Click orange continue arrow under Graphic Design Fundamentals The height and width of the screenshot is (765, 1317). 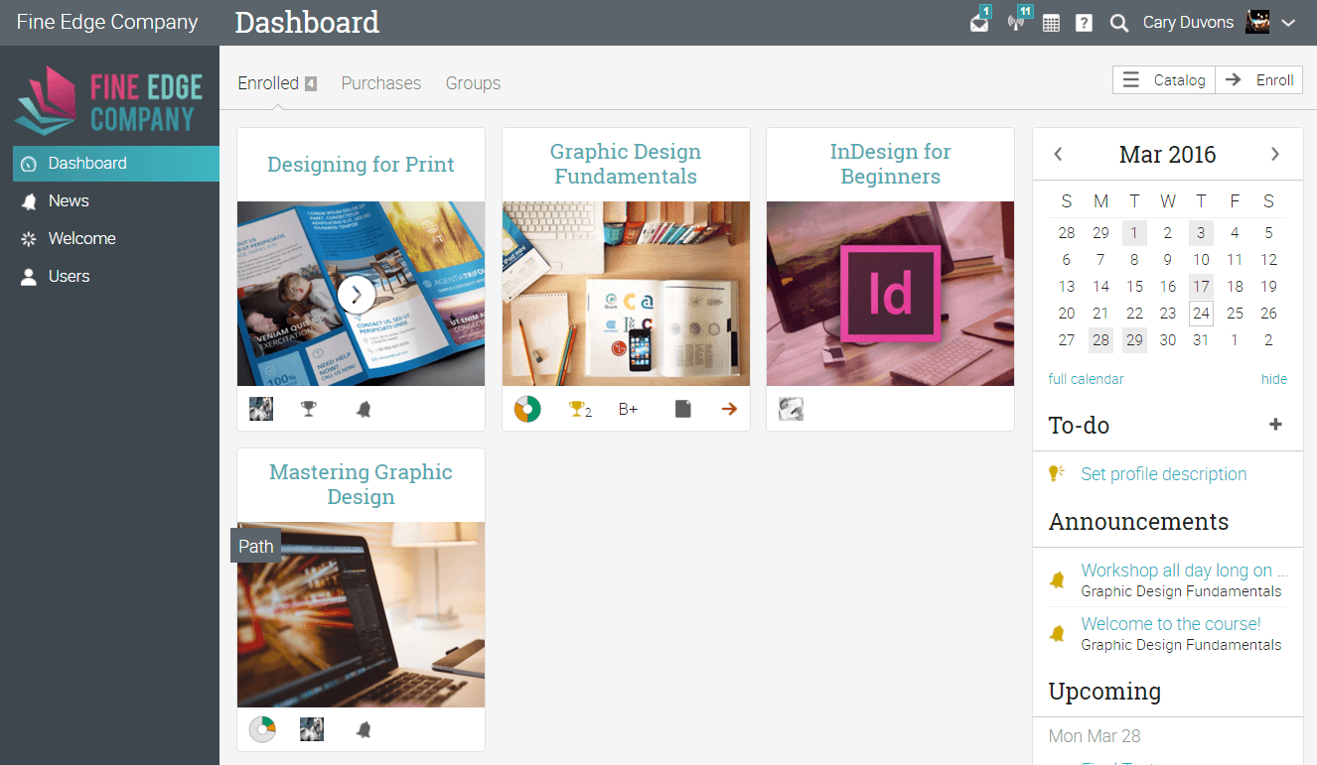tap(729, 409)
